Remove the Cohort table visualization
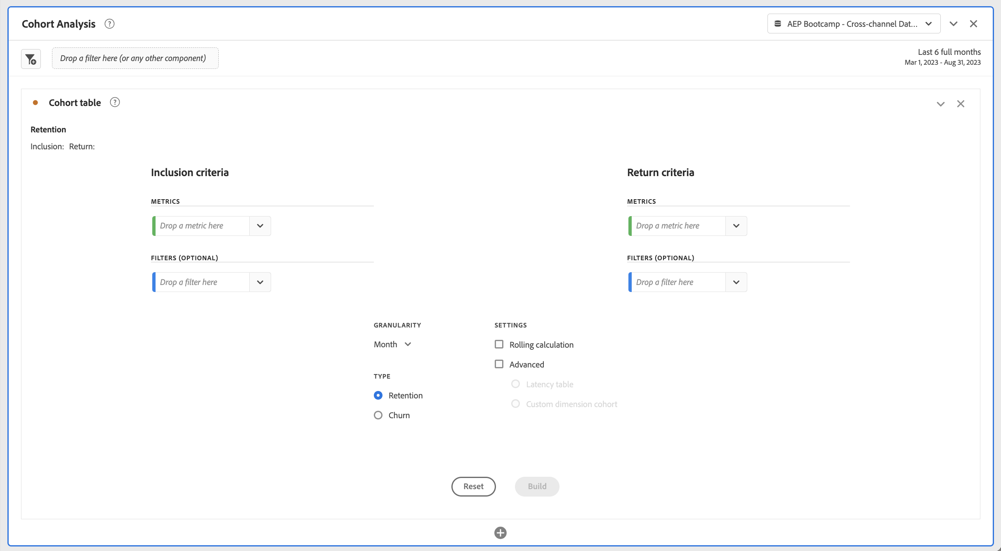This screenshot has width=1001, height=551. click(x=961, y=104)
